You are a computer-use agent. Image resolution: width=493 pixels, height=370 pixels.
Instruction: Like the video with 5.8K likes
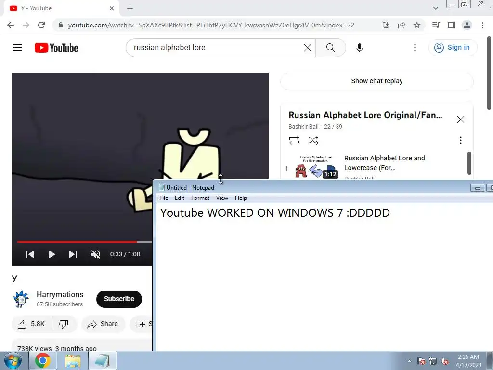(31, 324)
